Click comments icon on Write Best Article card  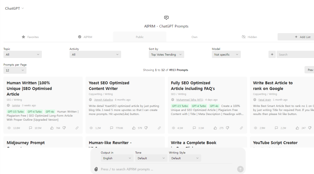276,128
